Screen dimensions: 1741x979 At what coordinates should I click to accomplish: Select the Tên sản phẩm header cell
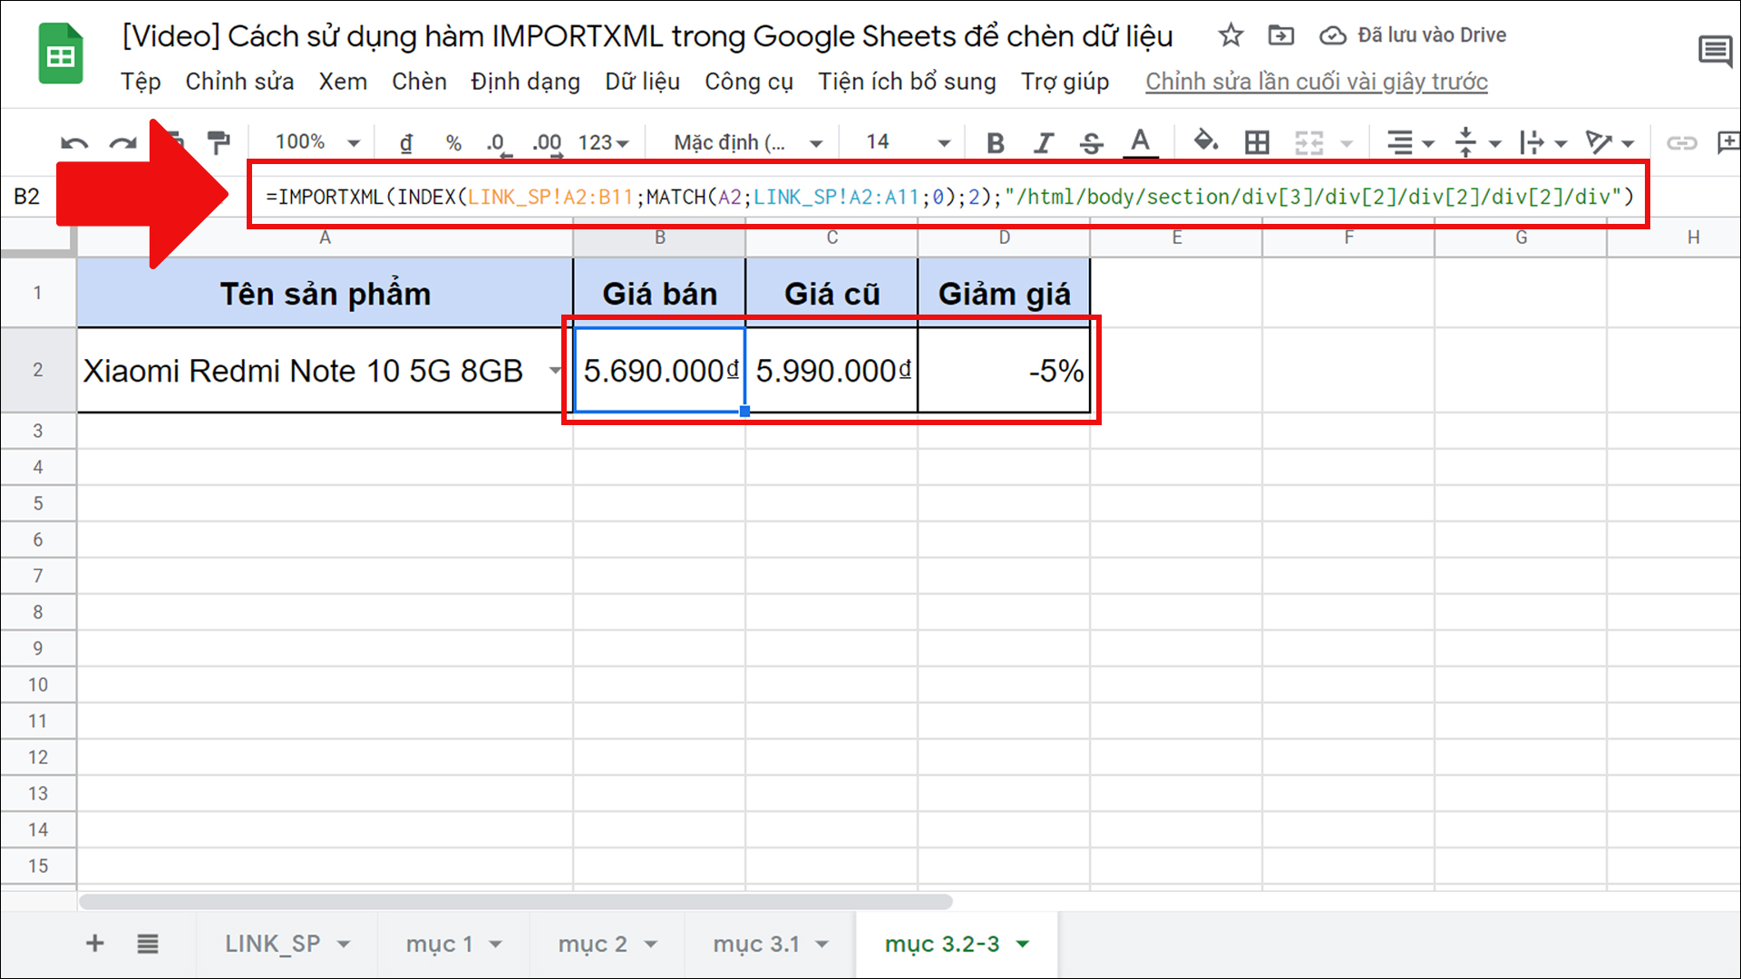point(325,293)
